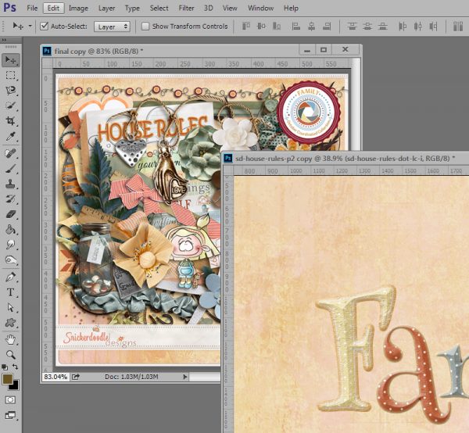Click the Distribute Top Edges icon

point(352,27)
